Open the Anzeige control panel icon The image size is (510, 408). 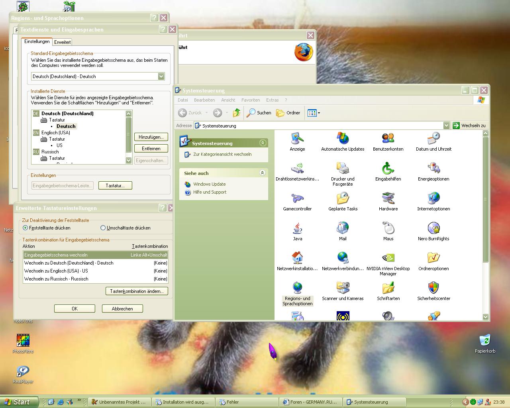(x=297, y=139)
